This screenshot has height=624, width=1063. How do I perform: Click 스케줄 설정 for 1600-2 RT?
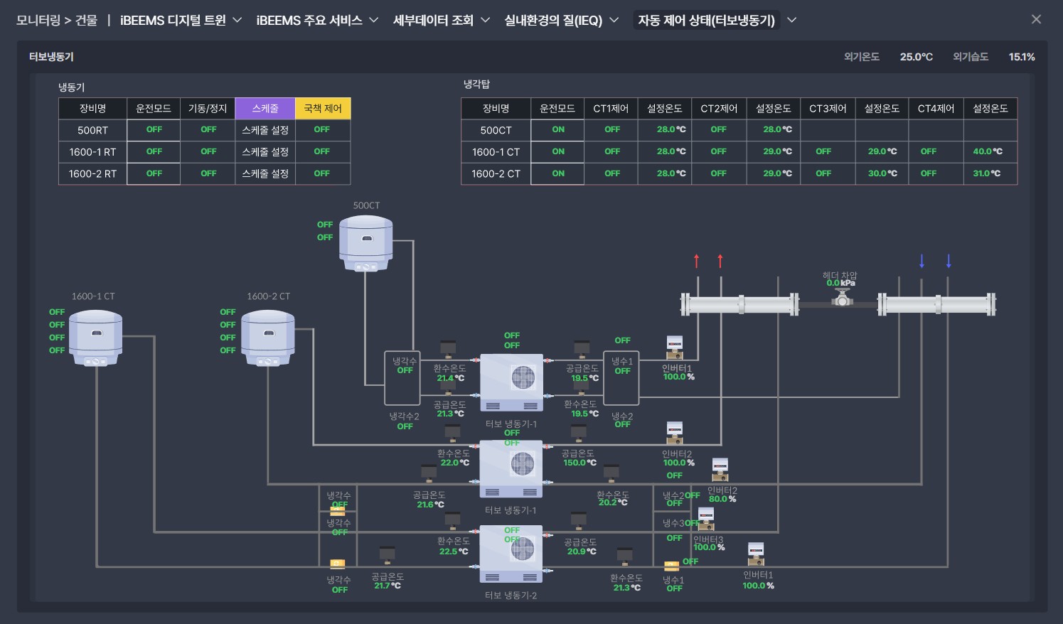click(x=265, y=173)
